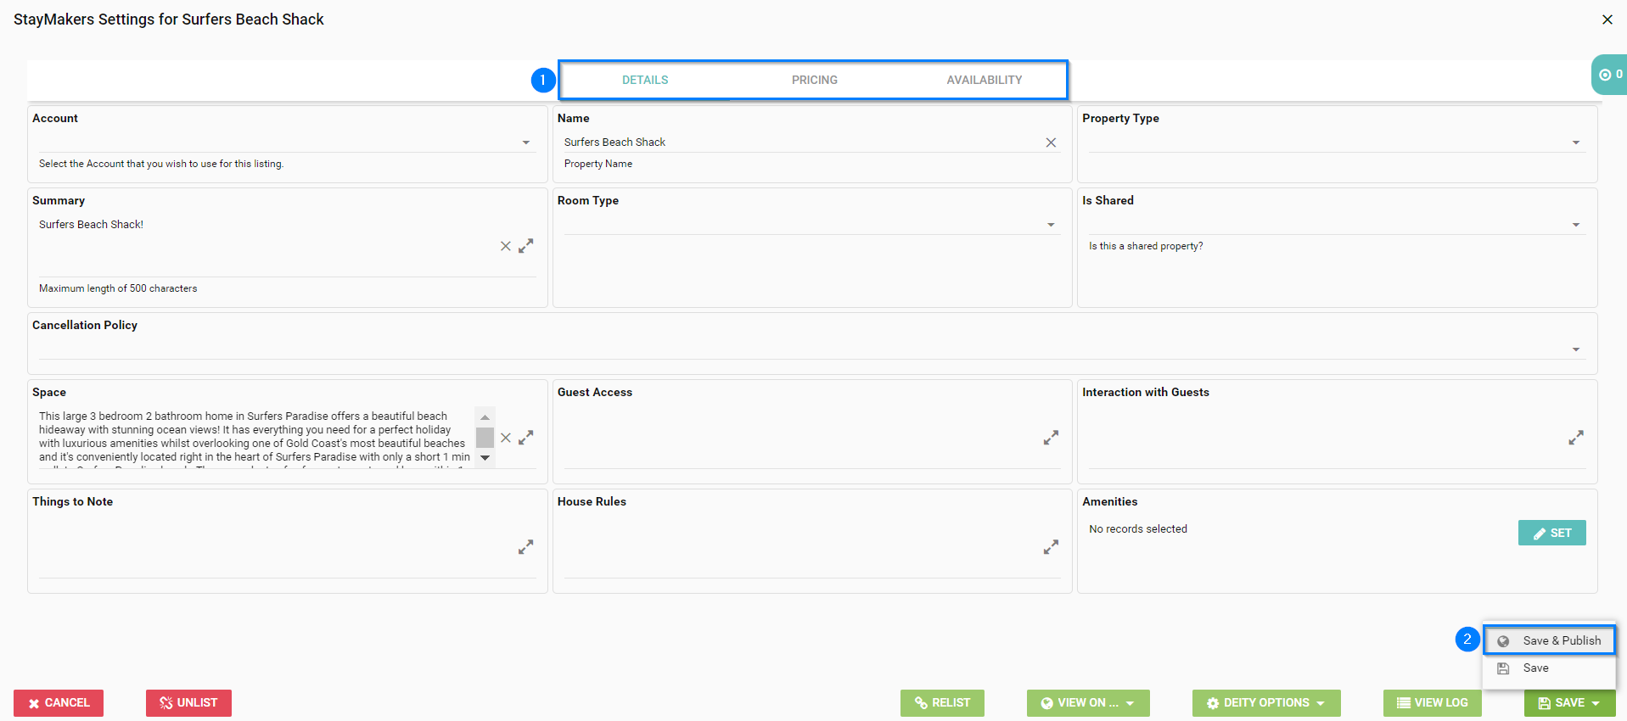Viewport: 1627px width, 721px height.
Task: Expand the Guest Access text editor
Action: (x=1051, y=438)
